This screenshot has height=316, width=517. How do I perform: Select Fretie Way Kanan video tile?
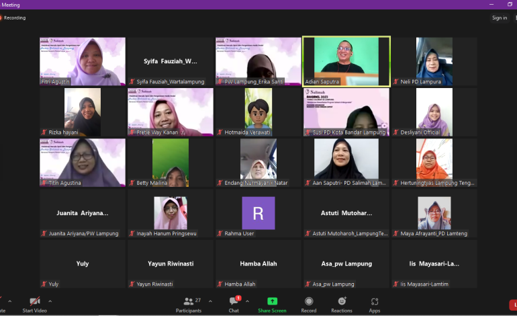(171, 112)
